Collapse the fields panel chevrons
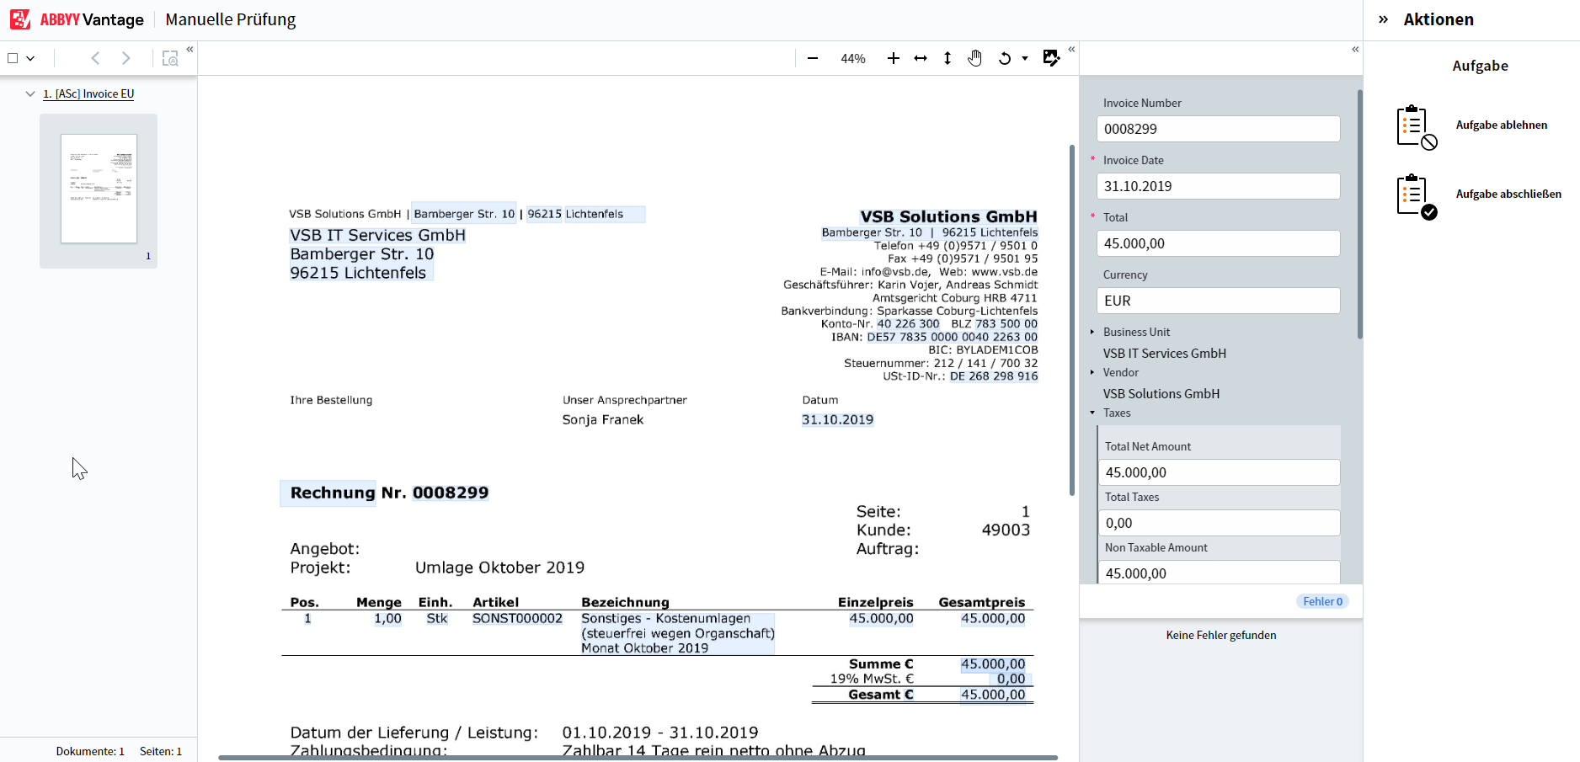 tap(1355, 50)
